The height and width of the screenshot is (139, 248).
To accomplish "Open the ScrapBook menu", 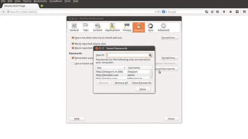I will click(x=56, y=1).
